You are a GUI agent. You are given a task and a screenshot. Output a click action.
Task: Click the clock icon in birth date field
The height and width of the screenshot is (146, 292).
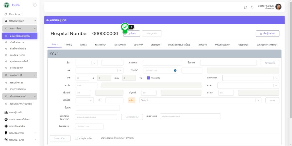click(x=175, y=70)
